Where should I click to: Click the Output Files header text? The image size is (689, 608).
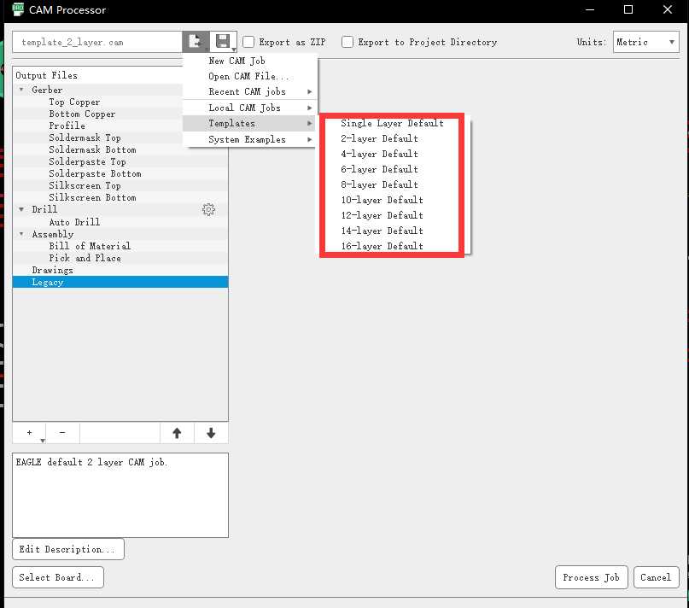[x=47, y=75]
